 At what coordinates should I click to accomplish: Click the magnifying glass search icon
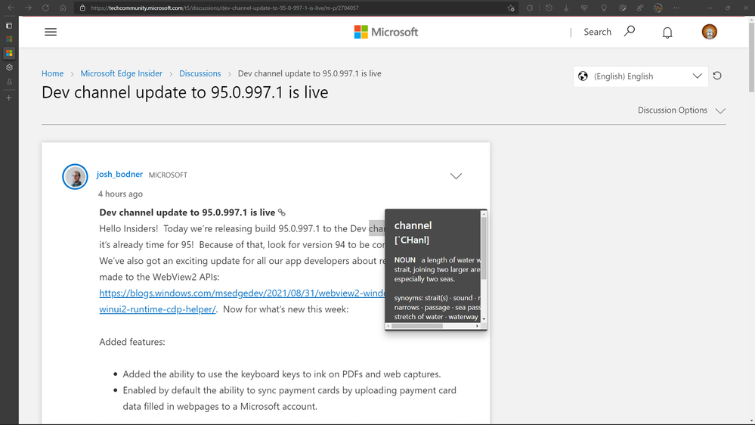[x=630, y=31]
